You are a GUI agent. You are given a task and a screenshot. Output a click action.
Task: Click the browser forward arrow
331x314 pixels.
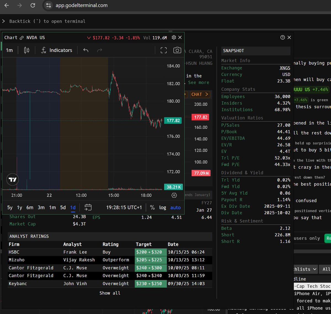[x=20, y=5]
